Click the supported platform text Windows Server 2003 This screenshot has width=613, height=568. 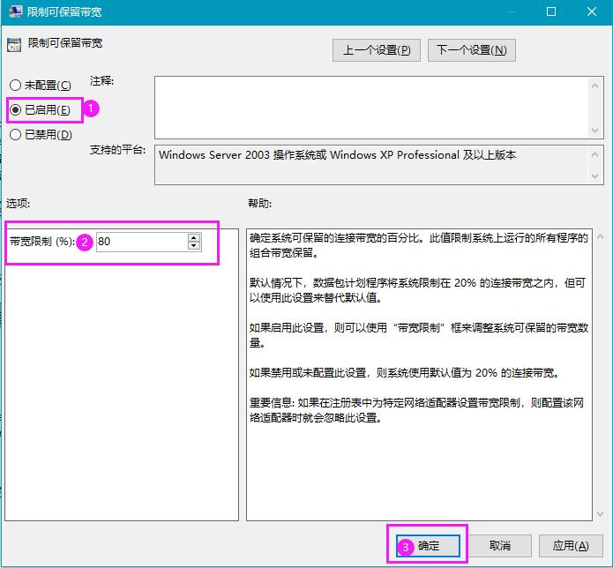click(338, 155)
